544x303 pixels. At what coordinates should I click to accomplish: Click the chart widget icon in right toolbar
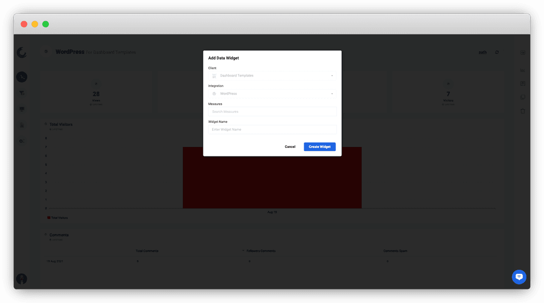523,70
